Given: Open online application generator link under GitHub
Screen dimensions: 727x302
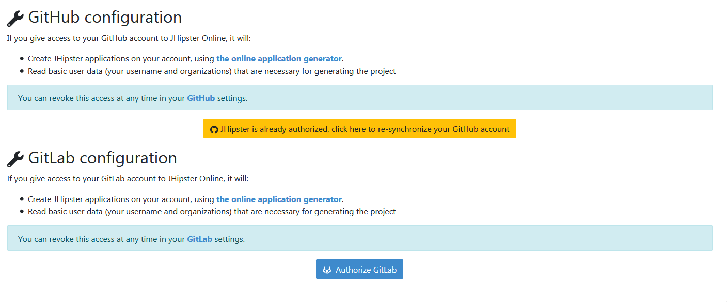Looking at the screenshot, I should (279, 59).
